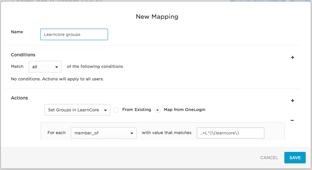
Task: Focus the Name field containing 'Learncore groups'
Action: (74, 35)
